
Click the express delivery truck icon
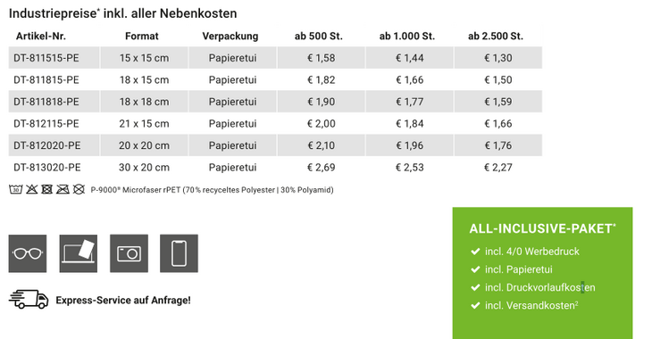pyautogui.click(x=29, y=300)
